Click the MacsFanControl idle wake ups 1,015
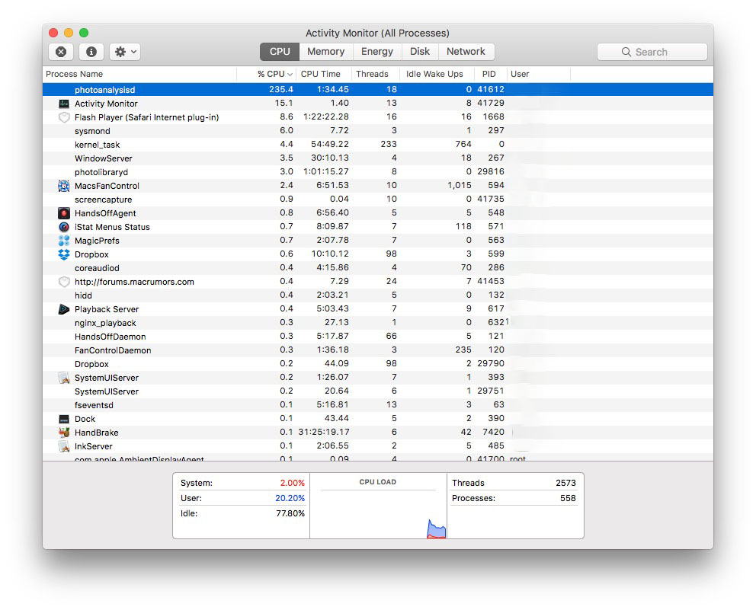 (460, 186)
